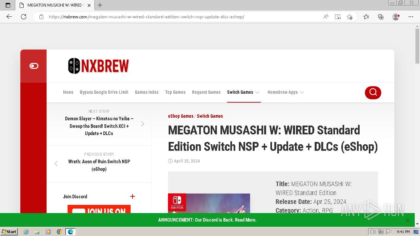Open tab actions menu

coord(8,5)
